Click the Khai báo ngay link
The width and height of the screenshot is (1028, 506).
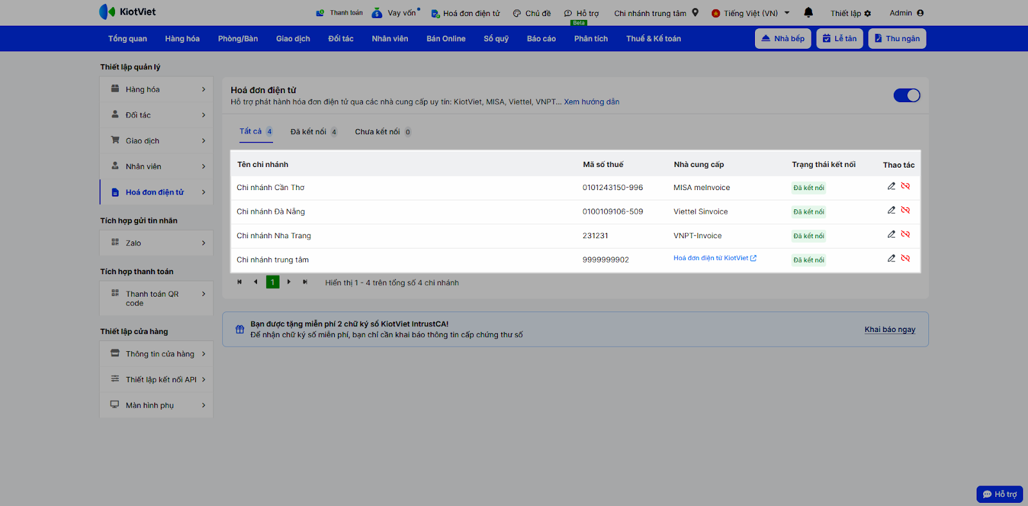click(x=890, y=329)
